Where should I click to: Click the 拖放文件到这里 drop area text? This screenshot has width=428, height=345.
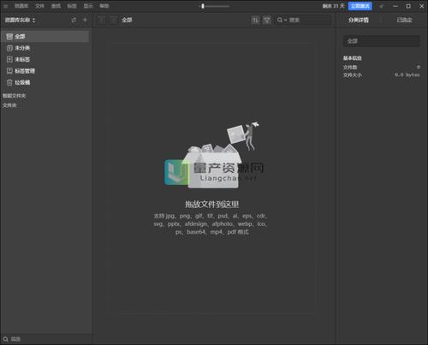(x=212, y=205)
